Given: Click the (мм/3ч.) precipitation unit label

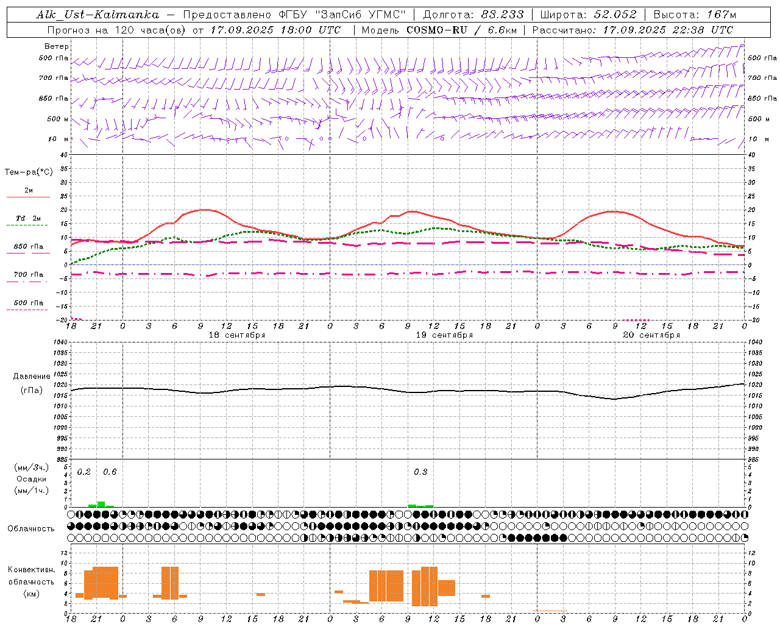Looking at the screenshot, I should click(x=31, y=467).
